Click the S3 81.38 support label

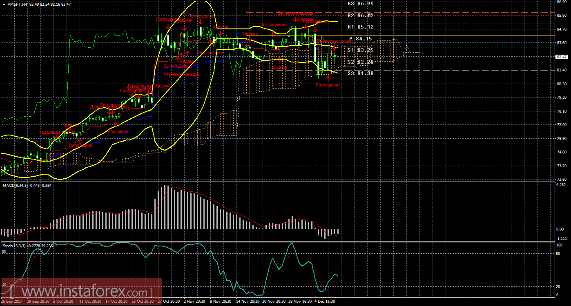click(x=360, y=73)
